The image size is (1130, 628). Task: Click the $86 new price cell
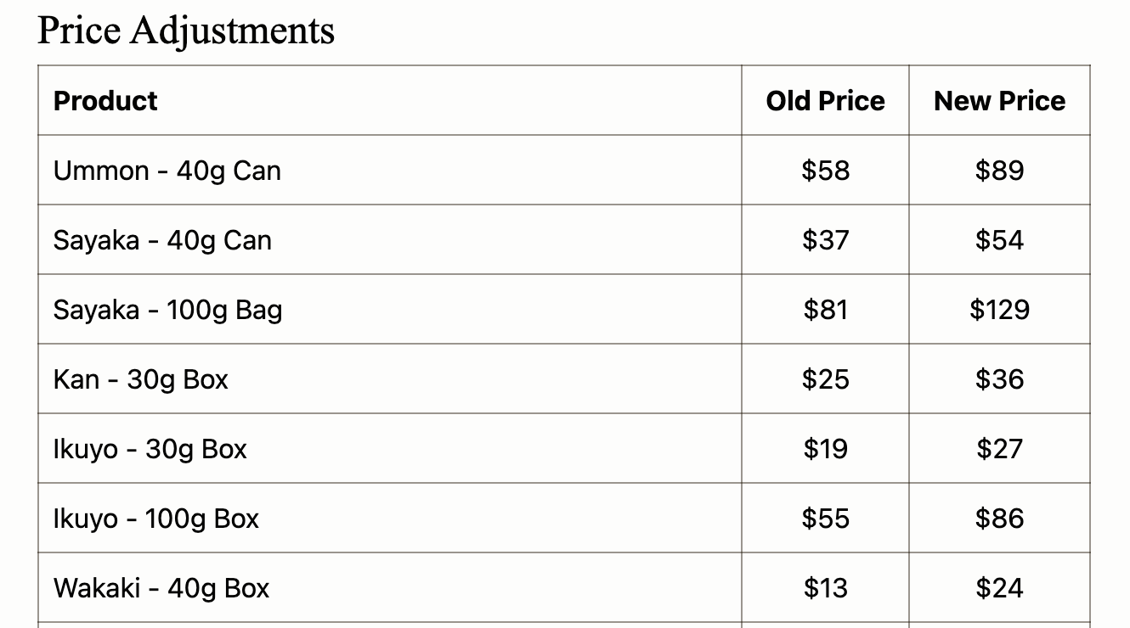coord(999,519)
